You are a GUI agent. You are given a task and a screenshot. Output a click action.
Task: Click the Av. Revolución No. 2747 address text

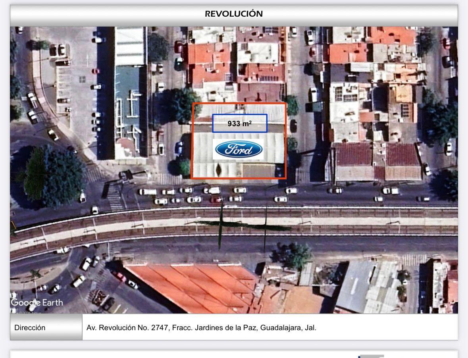(x=201, y=328)
